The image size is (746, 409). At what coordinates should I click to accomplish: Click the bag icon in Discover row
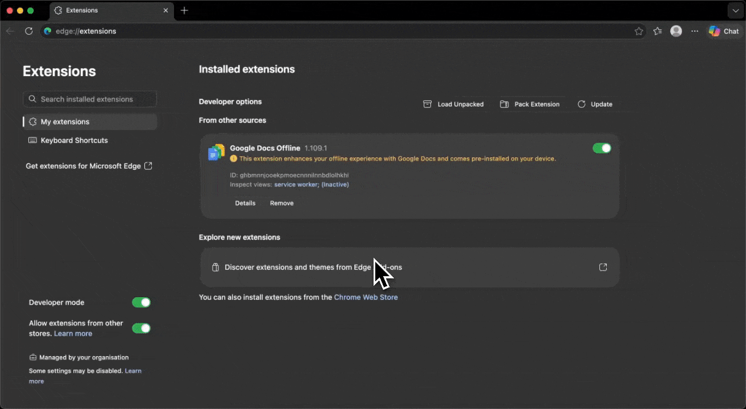215,267
